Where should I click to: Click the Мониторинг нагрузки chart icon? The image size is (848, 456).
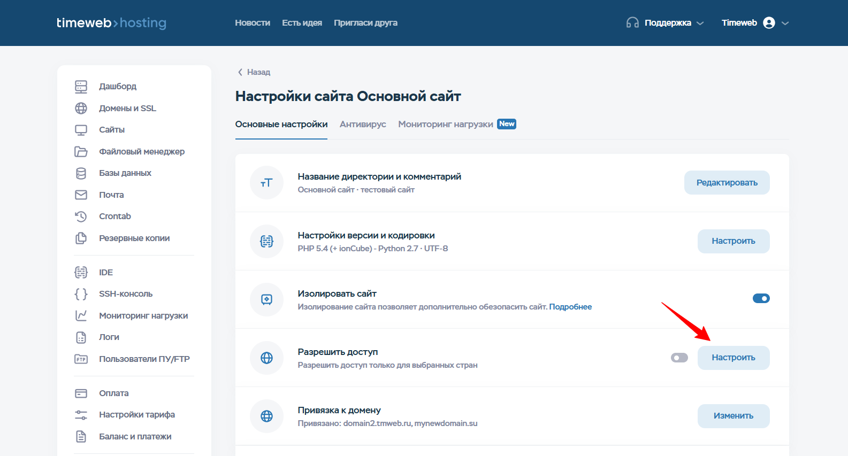81,315
